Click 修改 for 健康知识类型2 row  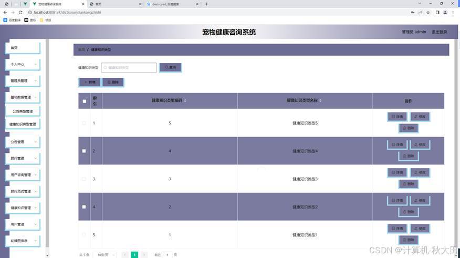coord(420,200)
